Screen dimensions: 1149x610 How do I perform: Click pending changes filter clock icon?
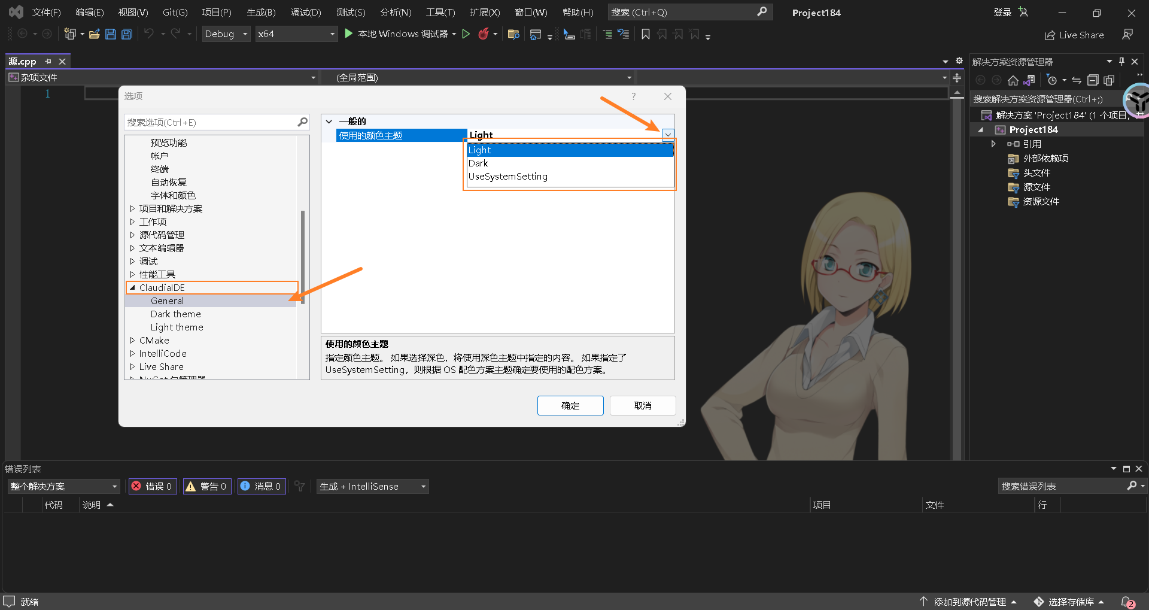pos(1052,80)
